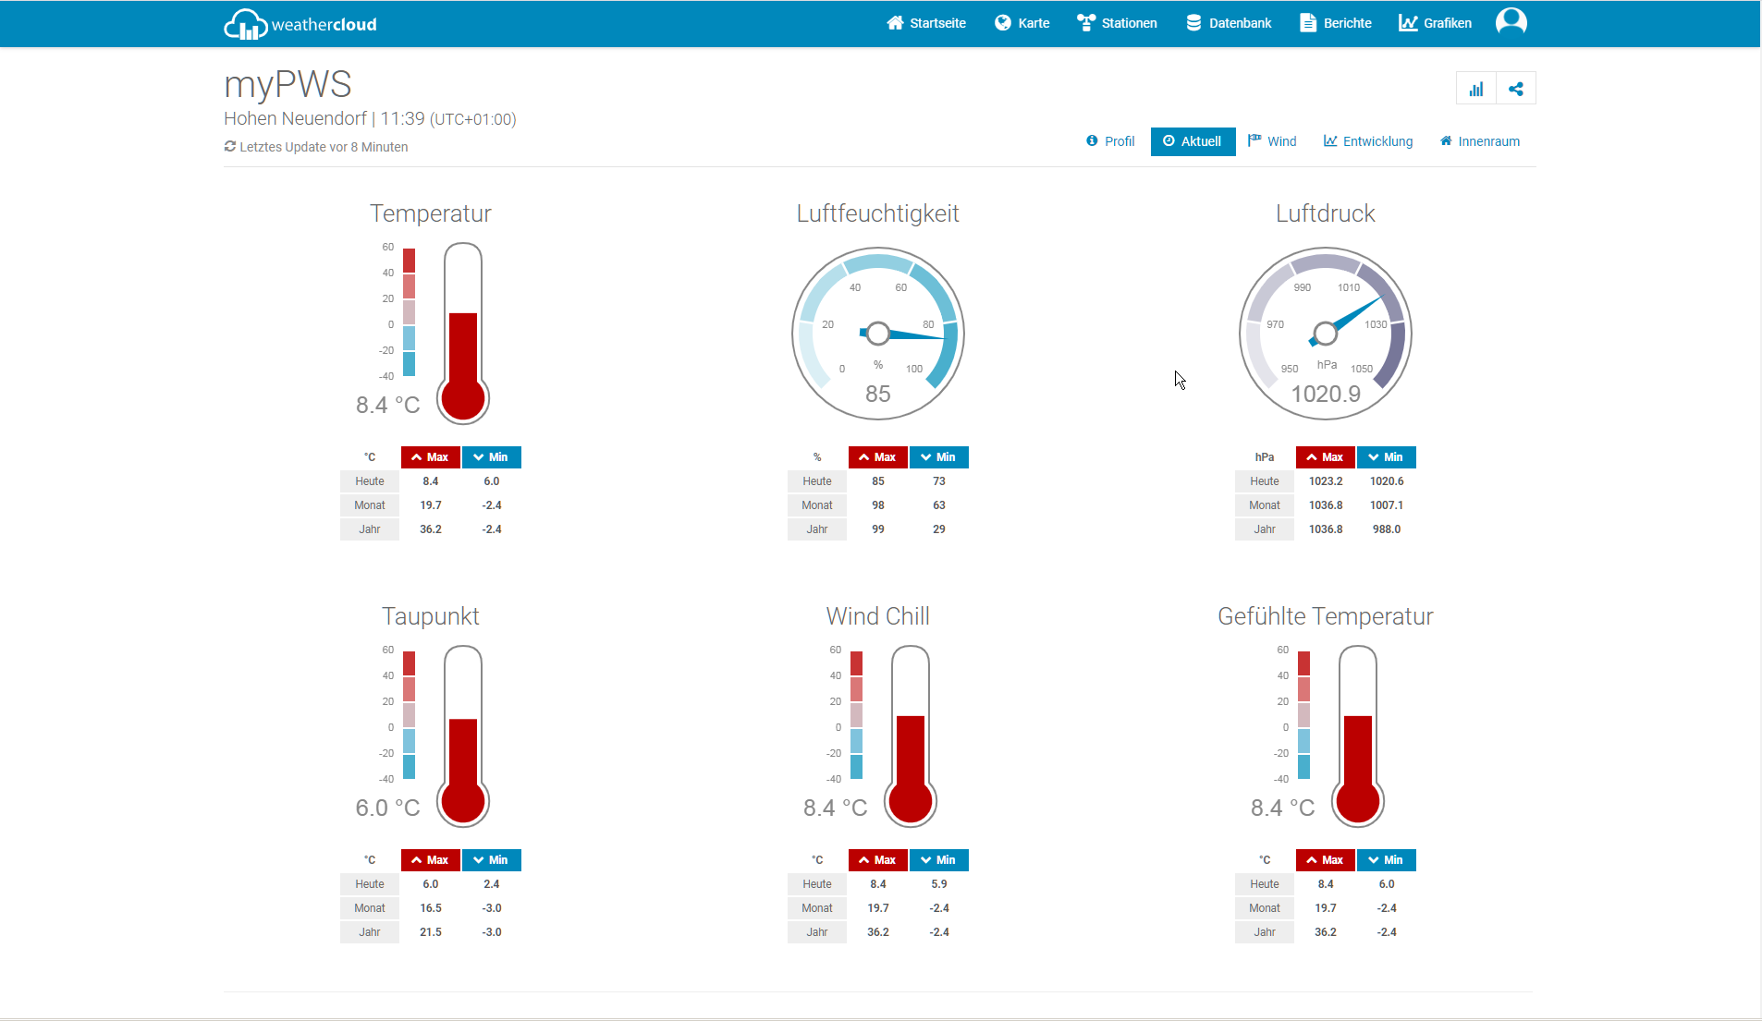The height and width of the screenshot is (1021, 1762).
Task: Open the user profile avatar icon
Action: [x=1511, y=22]
